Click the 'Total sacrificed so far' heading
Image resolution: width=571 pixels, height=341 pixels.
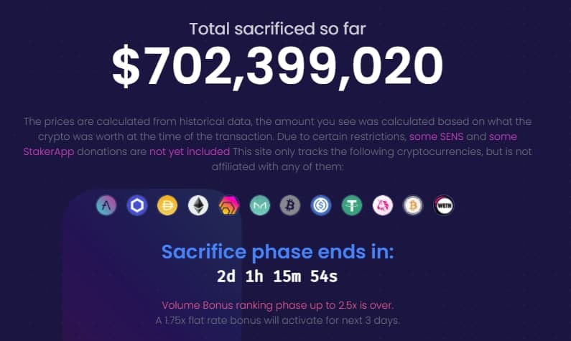(x=277, y=29)
